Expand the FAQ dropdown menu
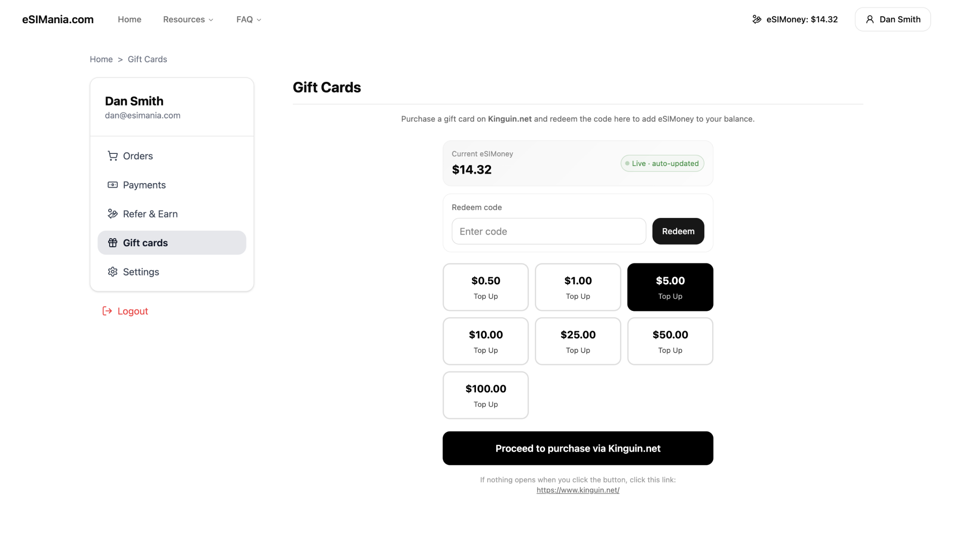This screenshot has height=545, width=970. [249, 19]
